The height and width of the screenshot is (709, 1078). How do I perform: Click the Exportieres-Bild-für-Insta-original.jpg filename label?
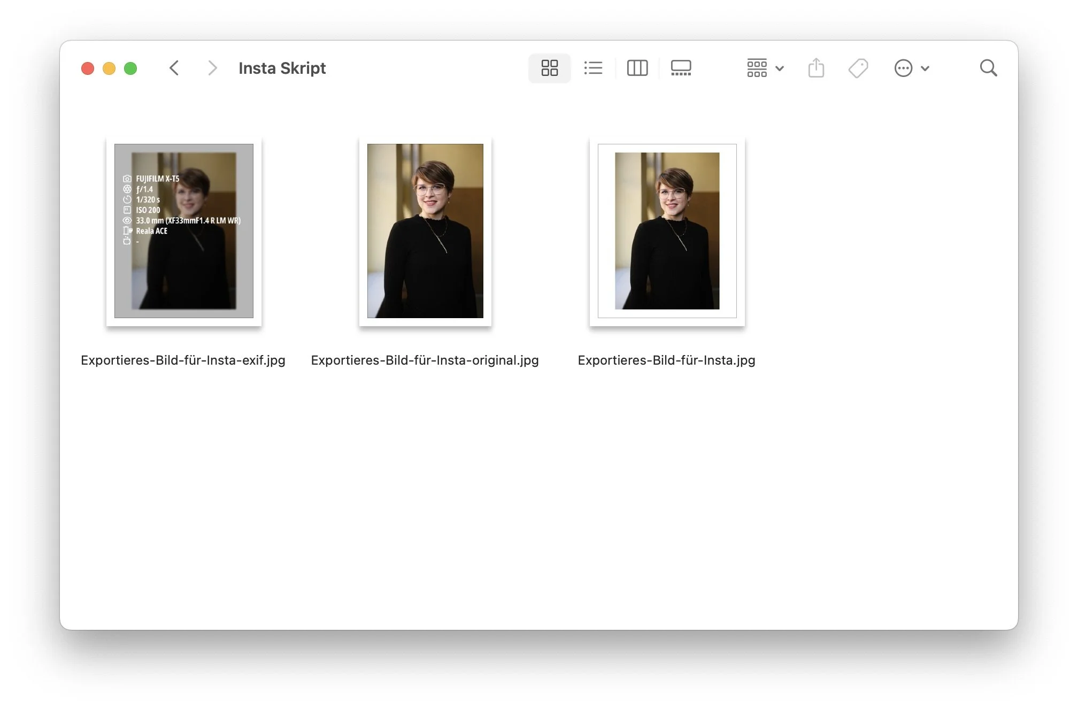click(425, 360)
